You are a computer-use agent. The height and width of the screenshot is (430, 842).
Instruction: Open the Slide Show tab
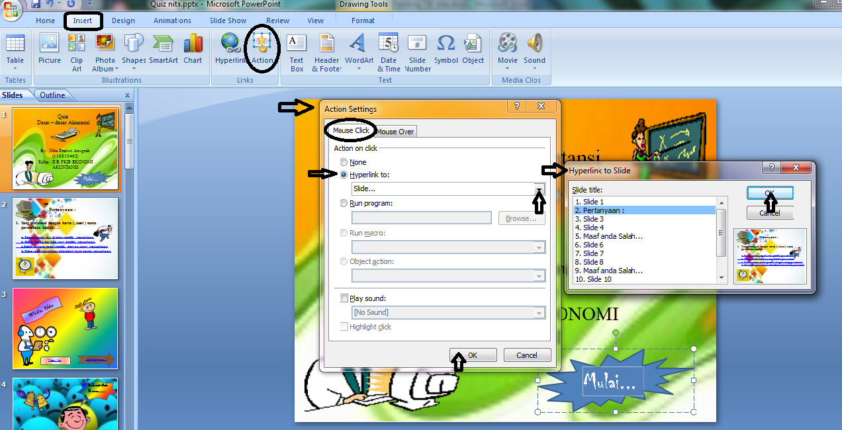(x=228, y=21)
